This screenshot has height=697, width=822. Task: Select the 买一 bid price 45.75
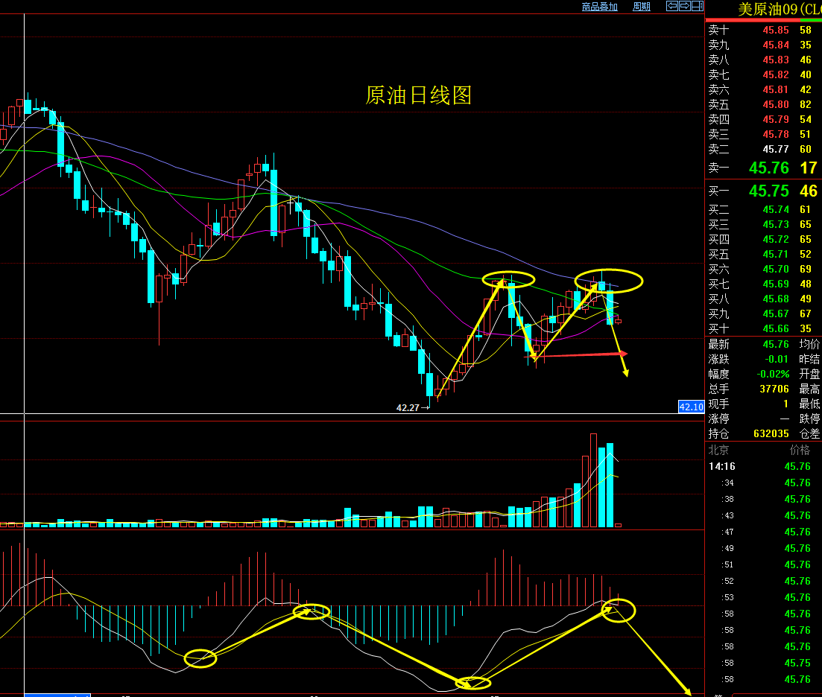[768, 191]
